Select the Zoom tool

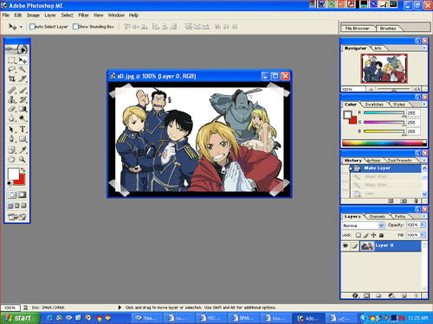tap(23, 159)
